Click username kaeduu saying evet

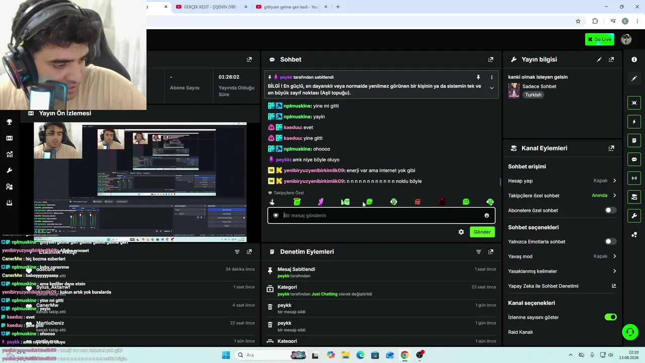point(292,128)
